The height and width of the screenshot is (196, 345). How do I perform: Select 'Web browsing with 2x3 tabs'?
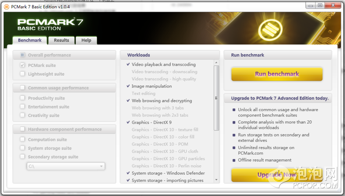pos(160,115)
